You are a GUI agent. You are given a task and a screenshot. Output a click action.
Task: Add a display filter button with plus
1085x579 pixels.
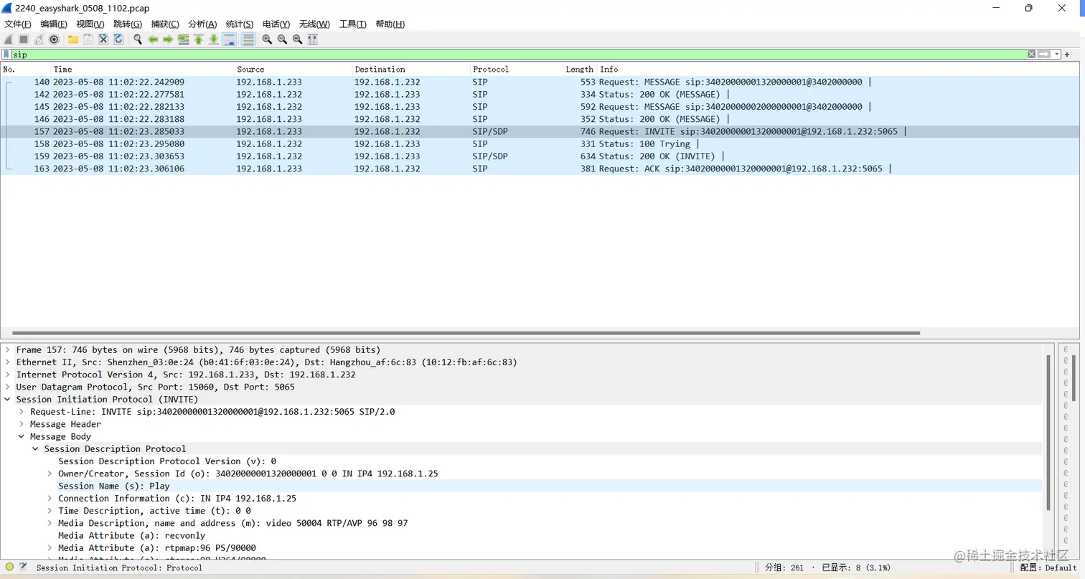click(x=1067, y=55)
